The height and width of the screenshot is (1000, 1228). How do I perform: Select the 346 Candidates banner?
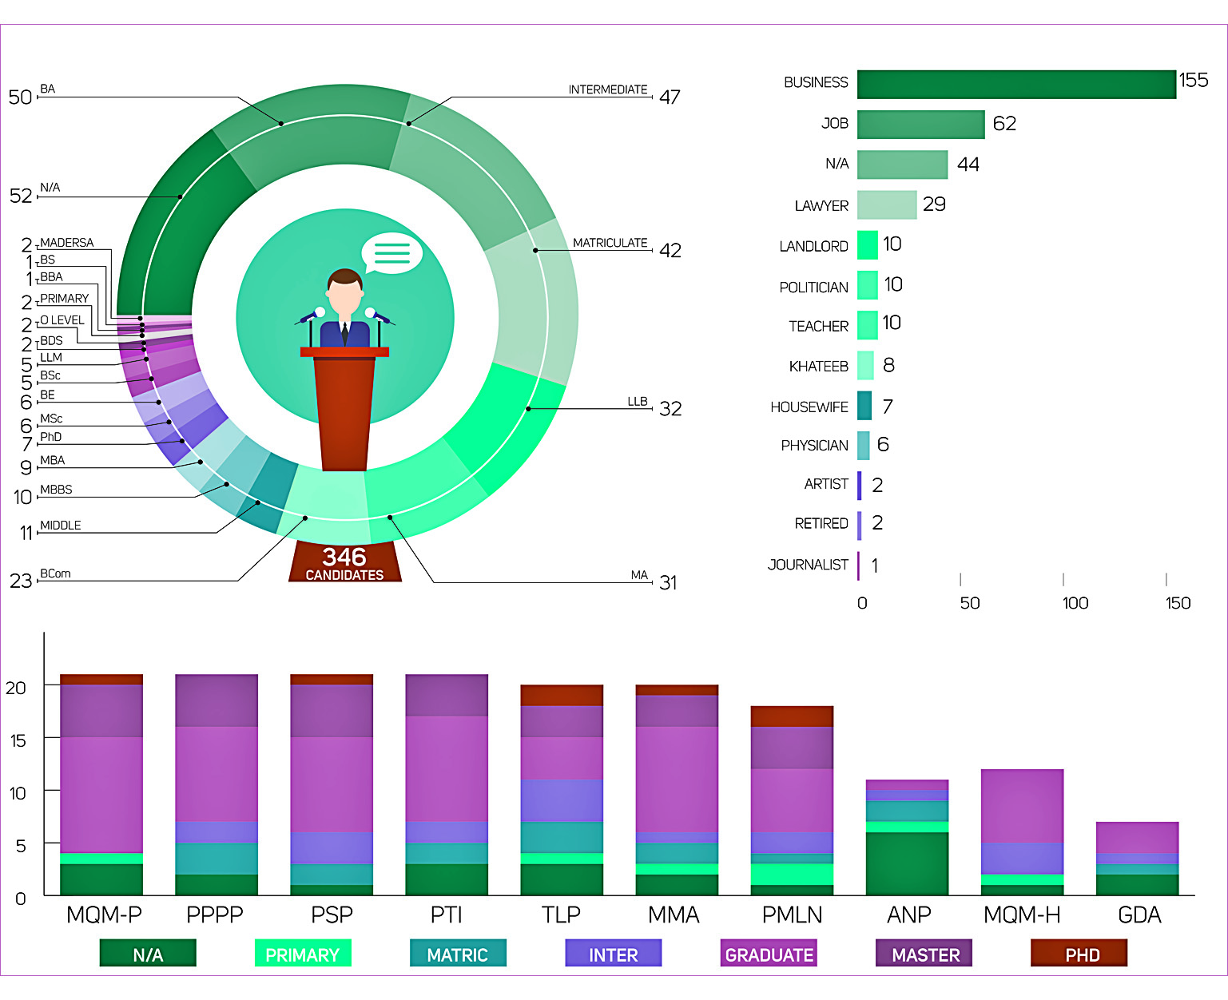[344, 563]
